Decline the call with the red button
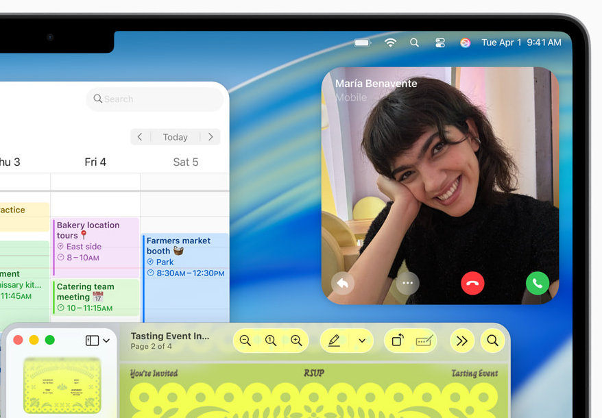The height and width of the screenshot is (418, 602). coord(472,283)
